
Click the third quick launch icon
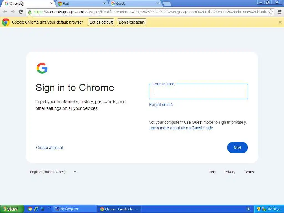pyautogui.click(x=43, y=209)
